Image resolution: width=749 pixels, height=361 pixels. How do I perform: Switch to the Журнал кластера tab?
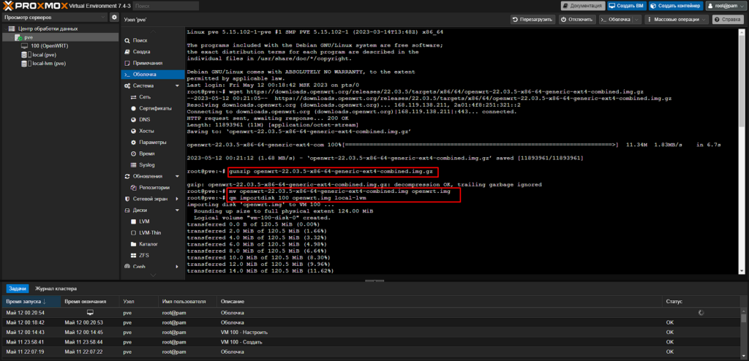click(56, 289)
